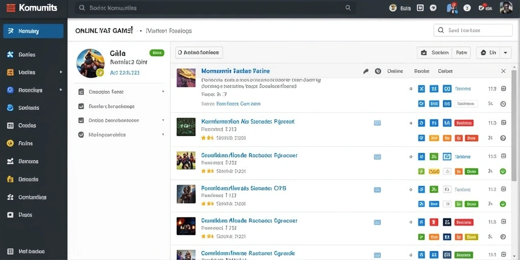
Task: Click green badge under Gila profile name
Action: (157, 52)
